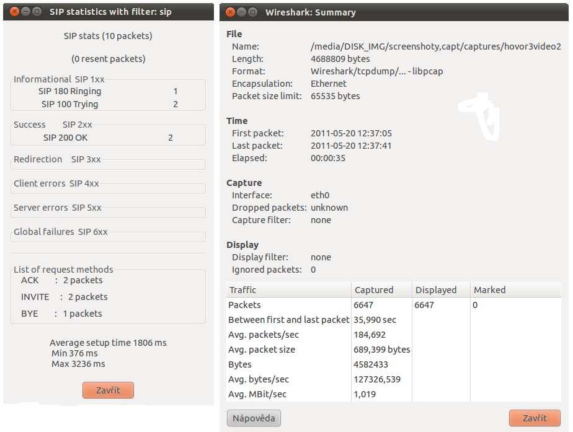
Task: Click the 'Max 3236 ms' value
Action: pos(78,364)
